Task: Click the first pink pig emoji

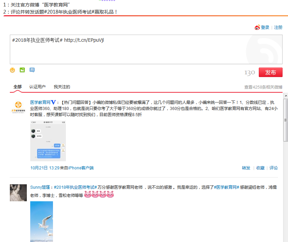Action: (x=88, y=195)
